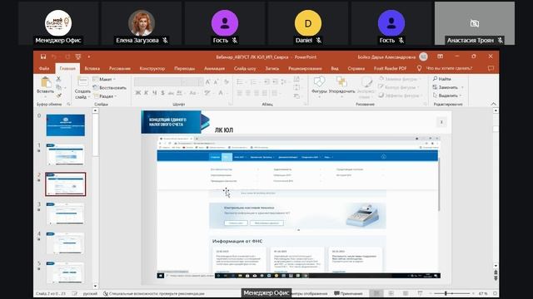
Task: Start slideshow from beginning via Quick Access icon
Action: 78,56
